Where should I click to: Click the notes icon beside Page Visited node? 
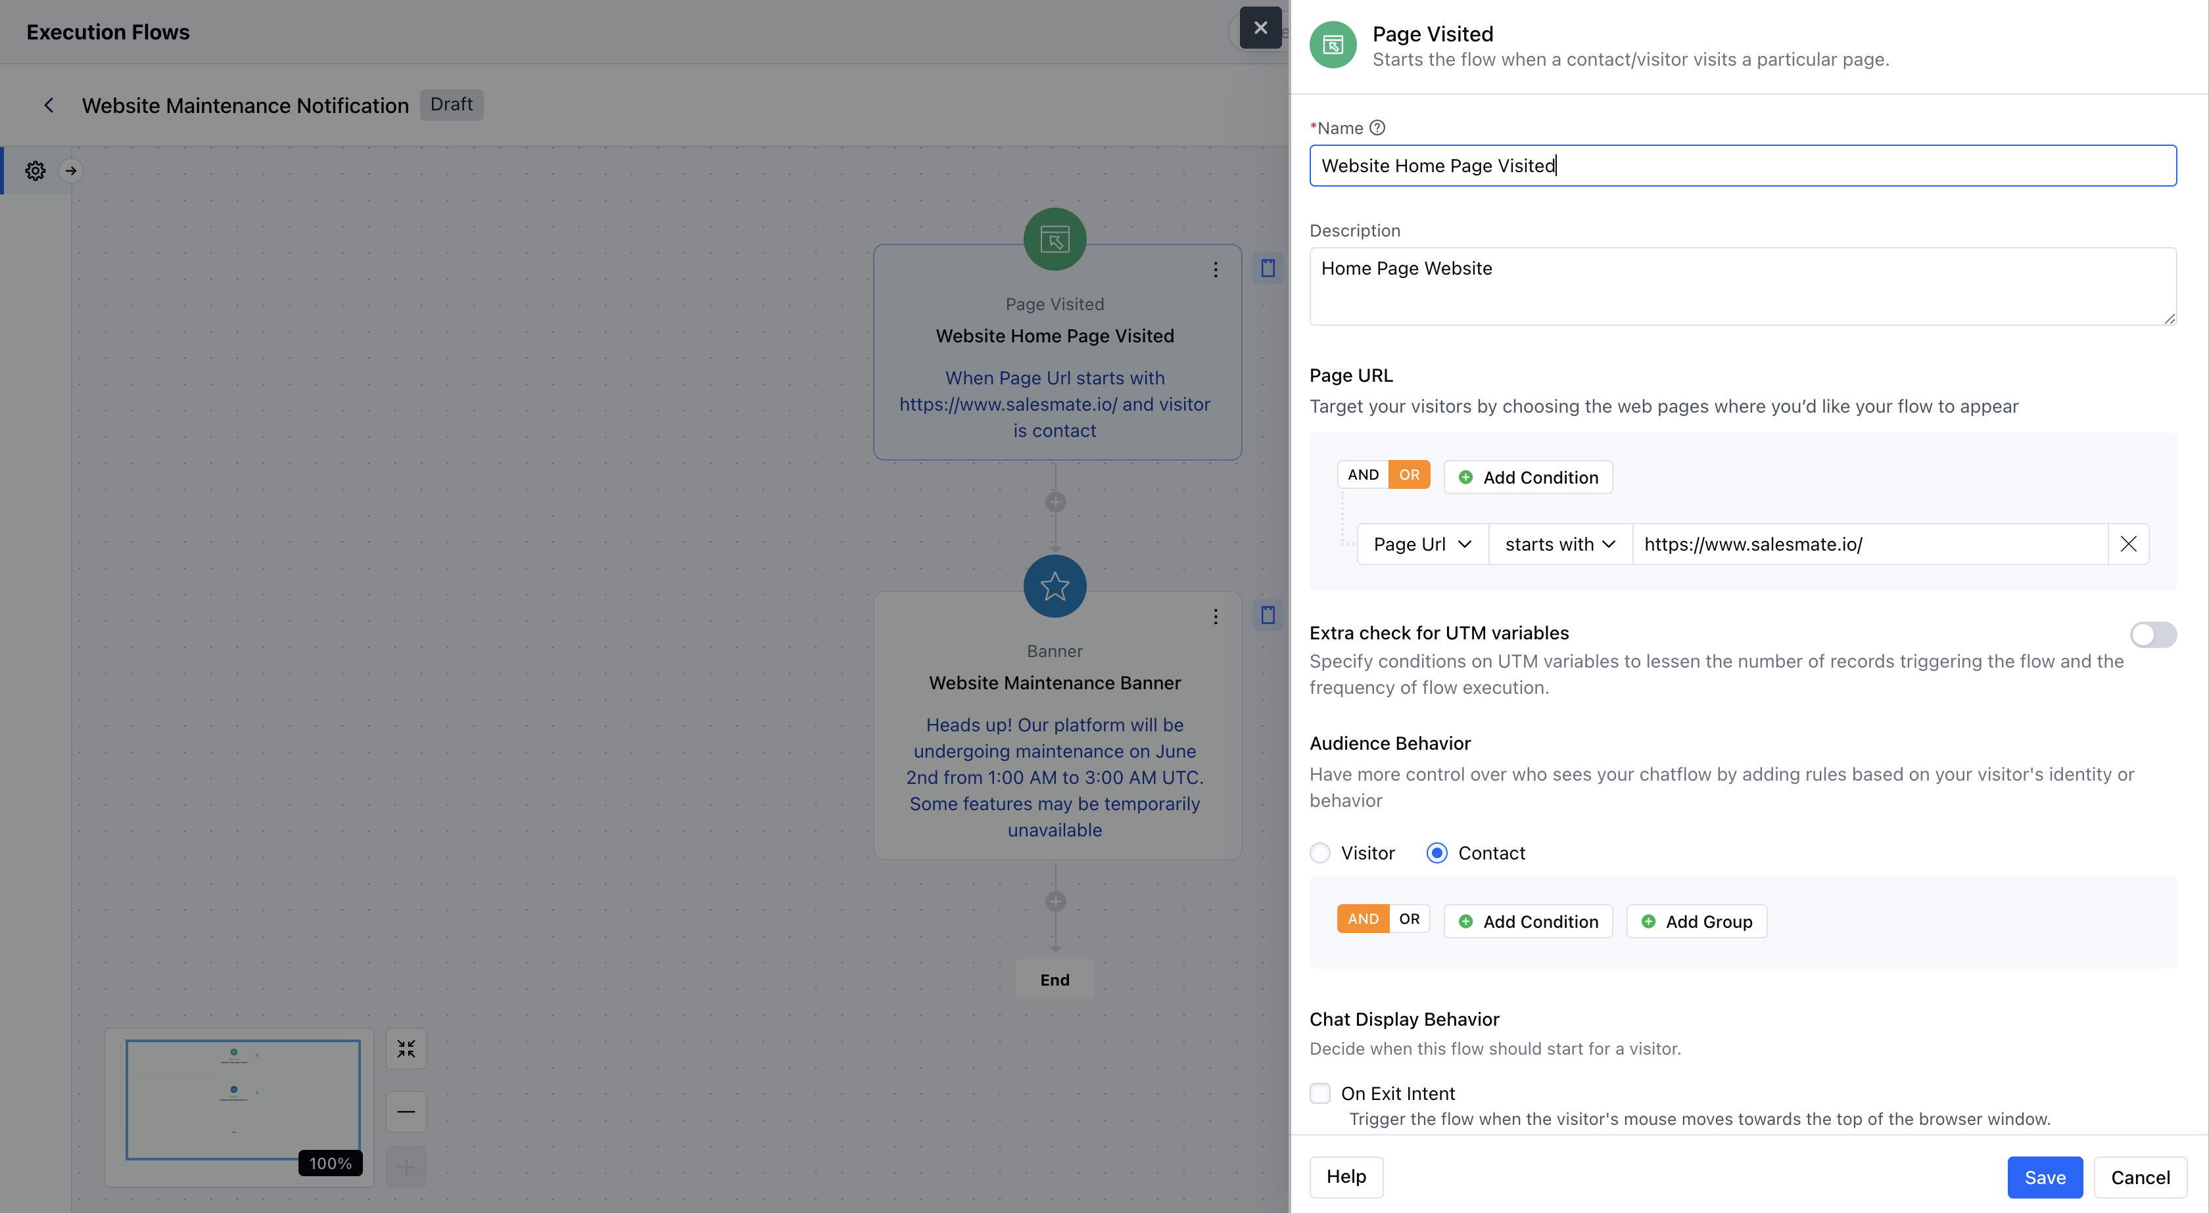[1268, 268]
